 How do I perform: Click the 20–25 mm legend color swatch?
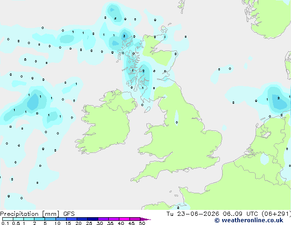82,219
